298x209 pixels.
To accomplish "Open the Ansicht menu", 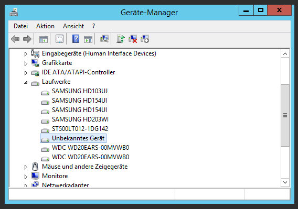I will click(x=73, y=26).
